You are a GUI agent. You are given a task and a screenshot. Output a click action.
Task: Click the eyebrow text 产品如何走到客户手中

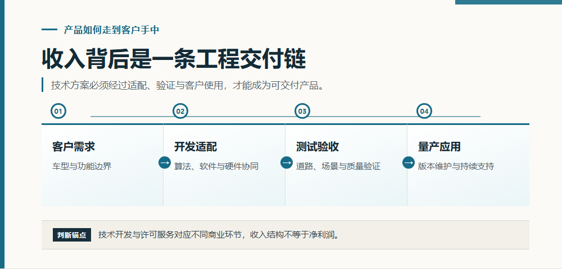(x=111, y=30)
